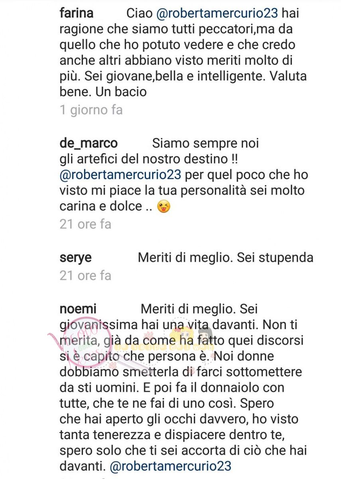Open de_marco's profile from the username
This screenshot has width=341, height=479.
(x=88, y=143)
